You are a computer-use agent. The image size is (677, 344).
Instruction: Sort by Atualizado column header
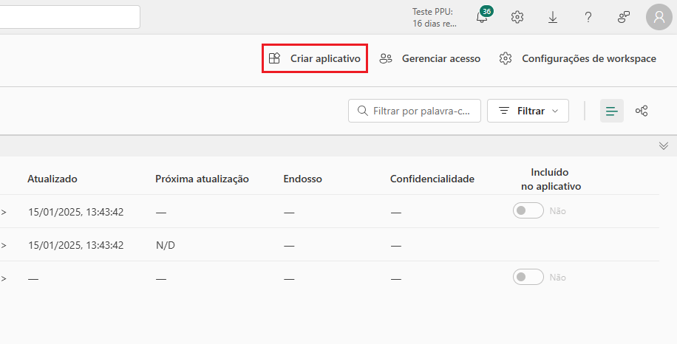point(52,179)
